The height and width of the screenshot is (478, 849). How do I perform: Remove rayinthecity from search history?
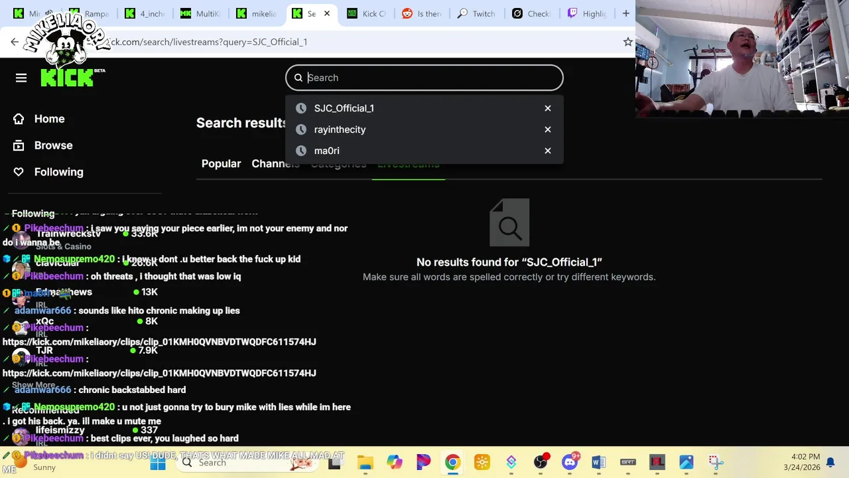(x=548, y=129)
